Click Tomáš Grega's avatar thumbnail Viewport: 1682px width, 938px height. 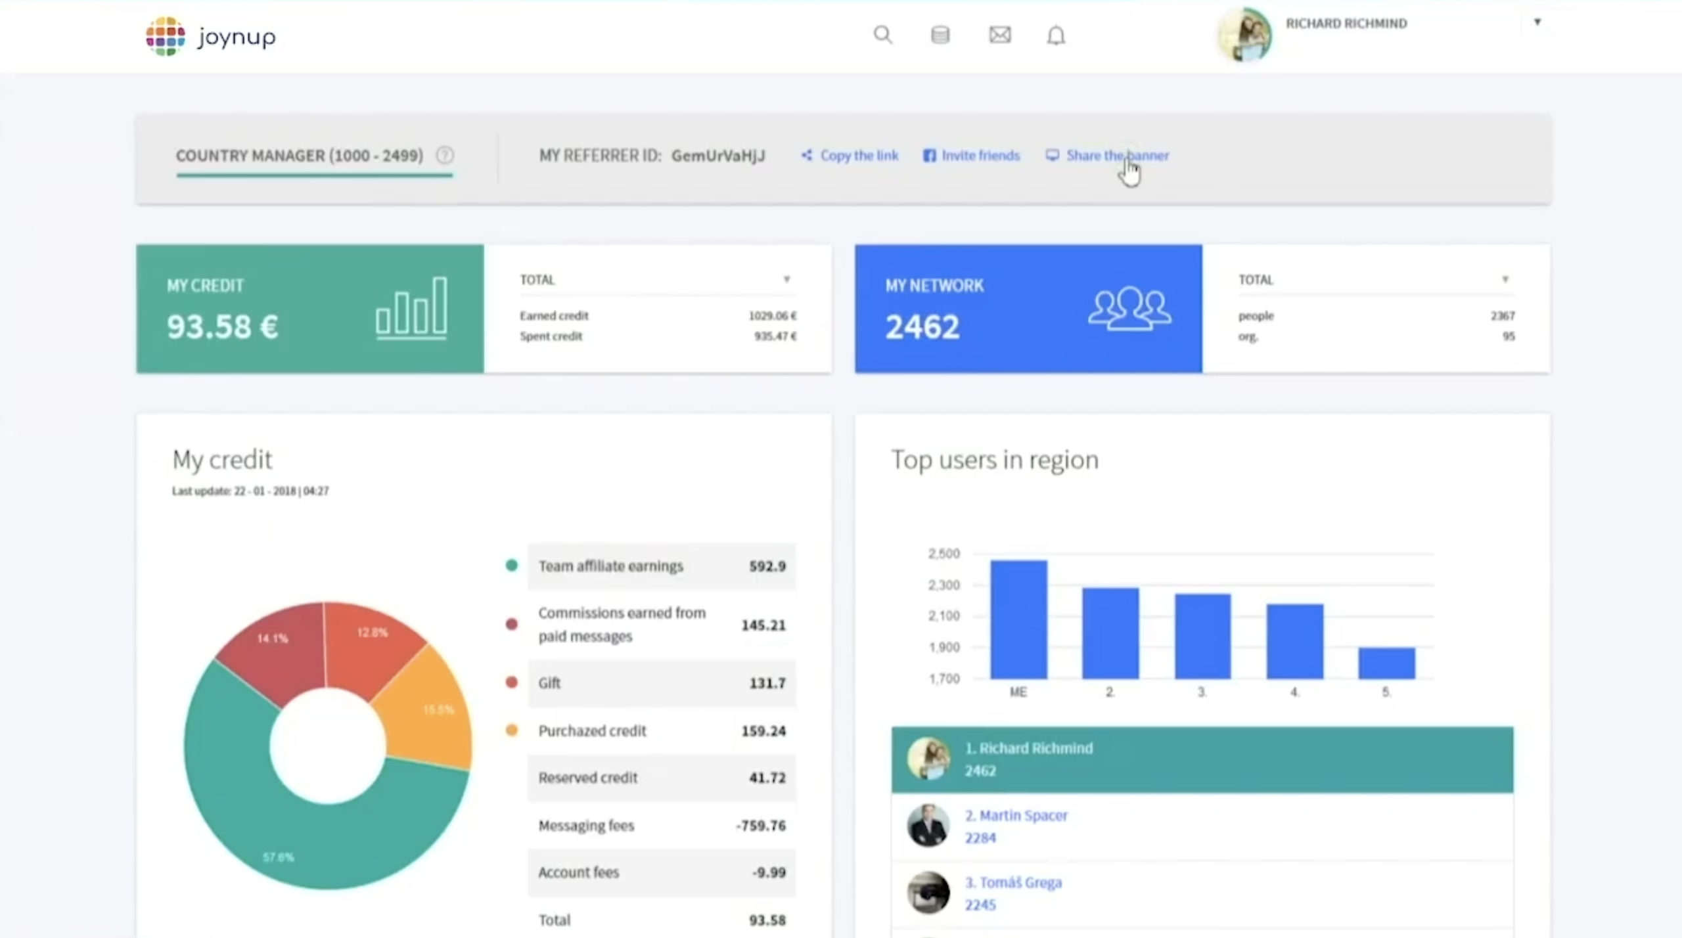pos(928,893)
